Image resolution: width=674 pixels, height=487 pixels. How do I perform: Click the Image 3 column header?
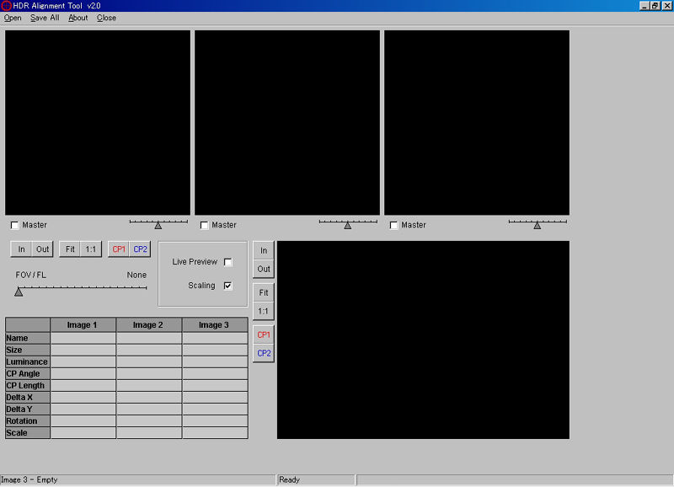tap(215, 325)
